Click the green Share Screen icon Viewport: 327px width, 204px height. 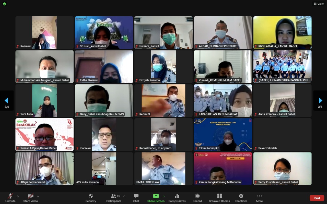tap(156, 196)
